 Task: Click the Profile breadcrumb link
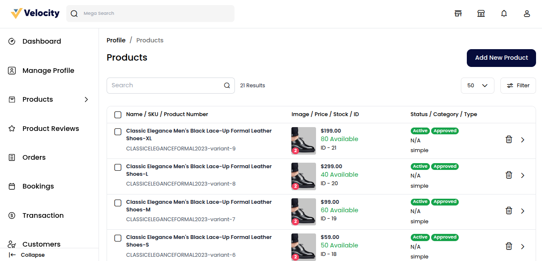[x=116, y=40]
